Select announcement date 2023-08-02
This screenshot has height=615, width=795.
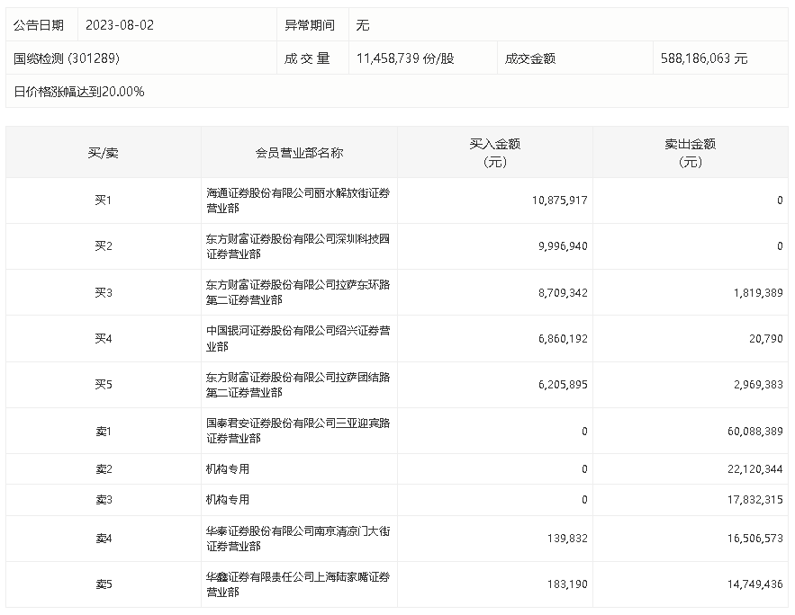120,25
